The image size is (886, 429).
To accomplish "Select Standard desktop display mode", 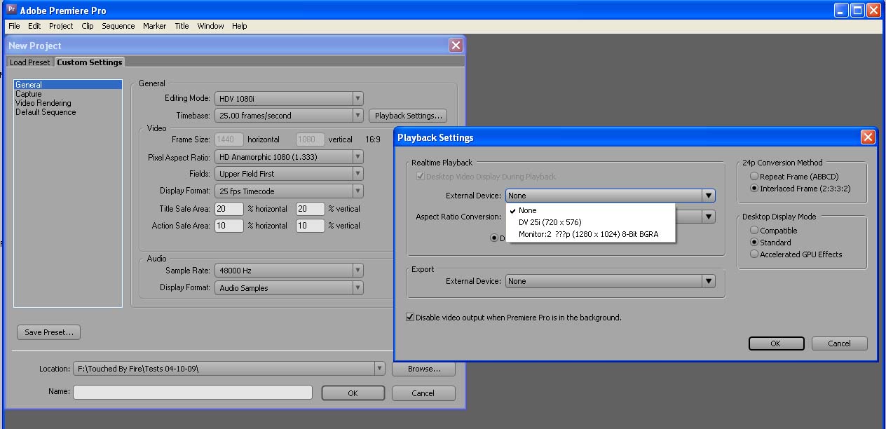I will point(754,243).
